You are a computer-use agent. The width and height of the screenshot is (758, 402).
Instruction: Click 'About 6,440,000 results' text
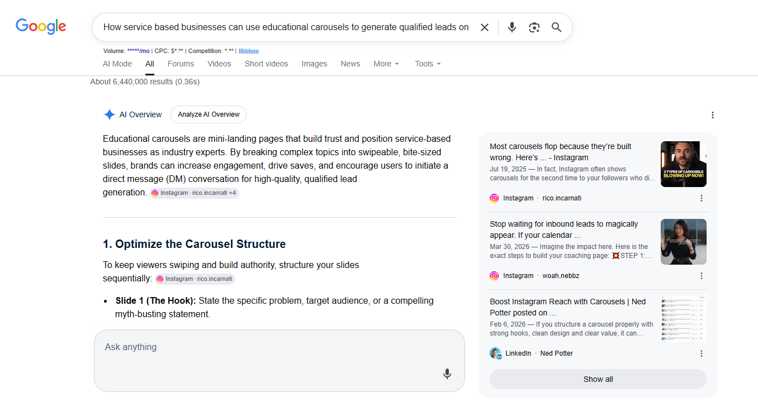coord(145,82)
